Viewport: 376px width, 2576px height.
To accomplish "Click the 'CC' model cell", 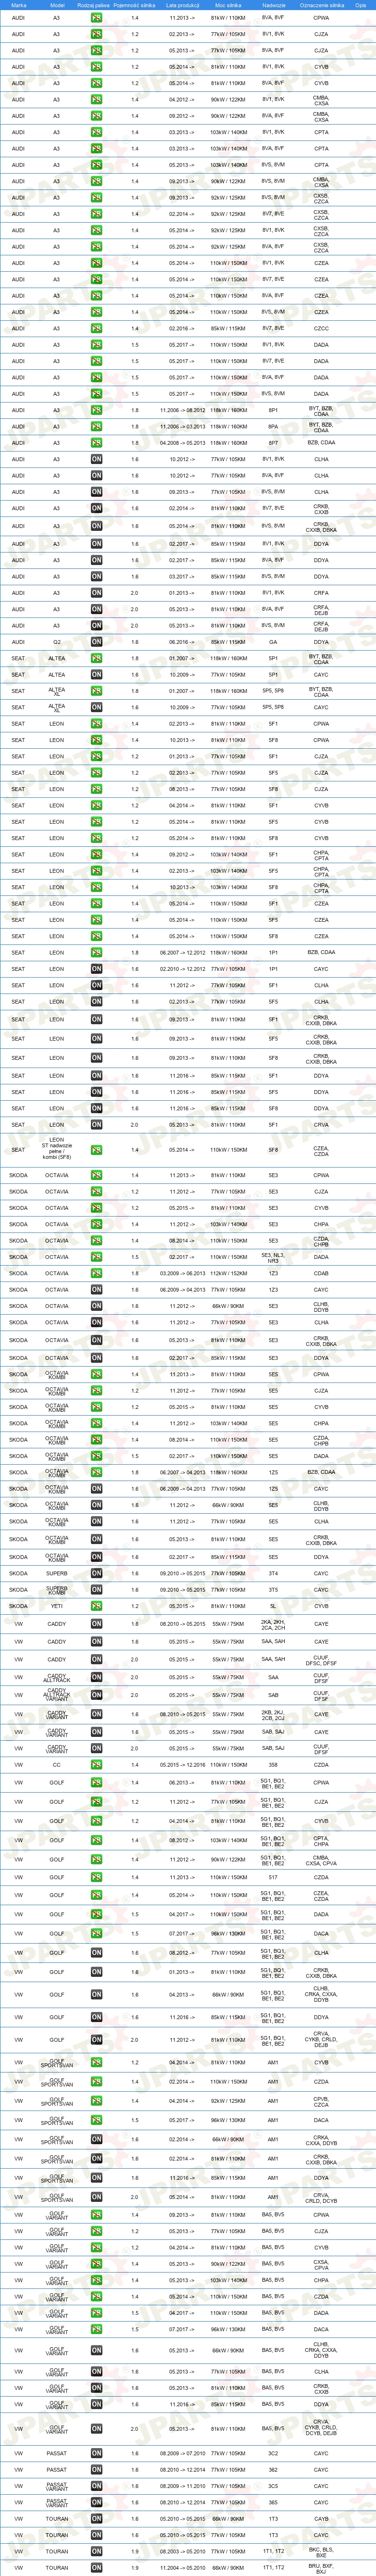I will pos(57,1765).
